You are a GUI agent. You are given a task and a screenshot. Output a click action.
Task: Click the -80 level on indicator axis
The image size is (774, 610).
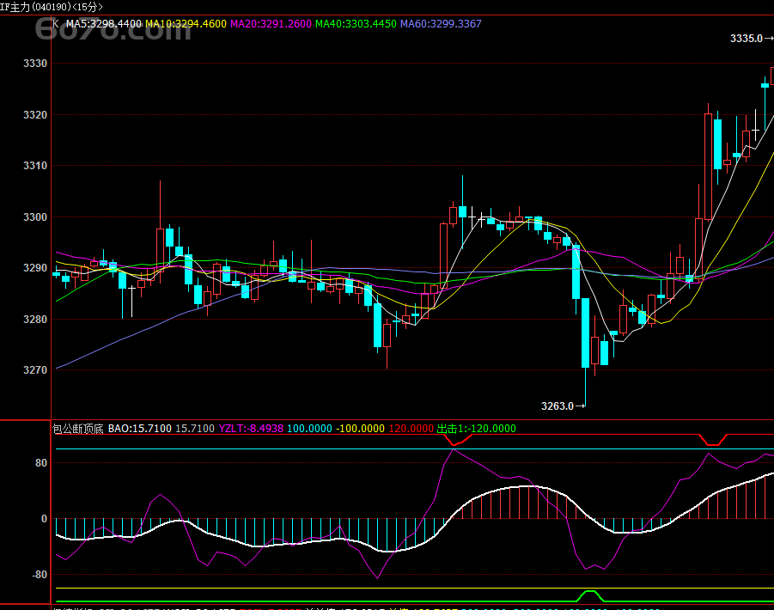[x=39, y=575]
